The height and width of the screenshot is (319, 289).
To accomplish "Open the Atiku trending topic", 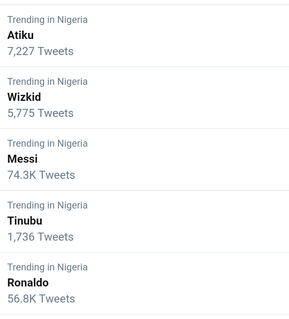I will (144, 36).
